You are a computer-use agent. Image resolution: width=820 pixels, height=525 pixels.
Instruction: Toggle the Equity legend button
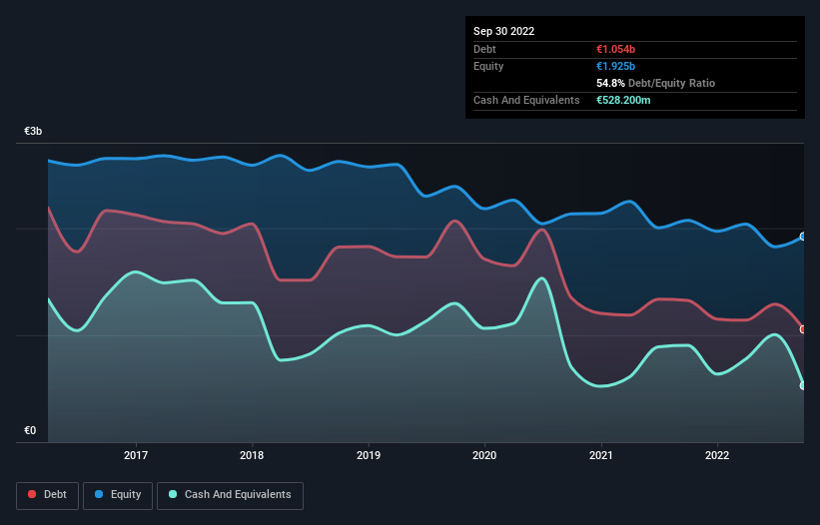118,495
